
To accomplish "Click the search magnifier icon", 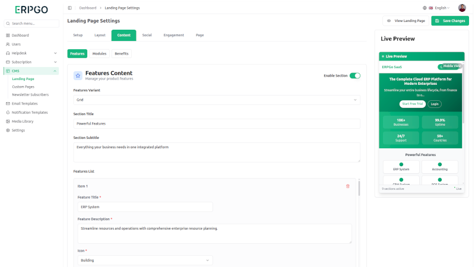I will click(8, 24).
